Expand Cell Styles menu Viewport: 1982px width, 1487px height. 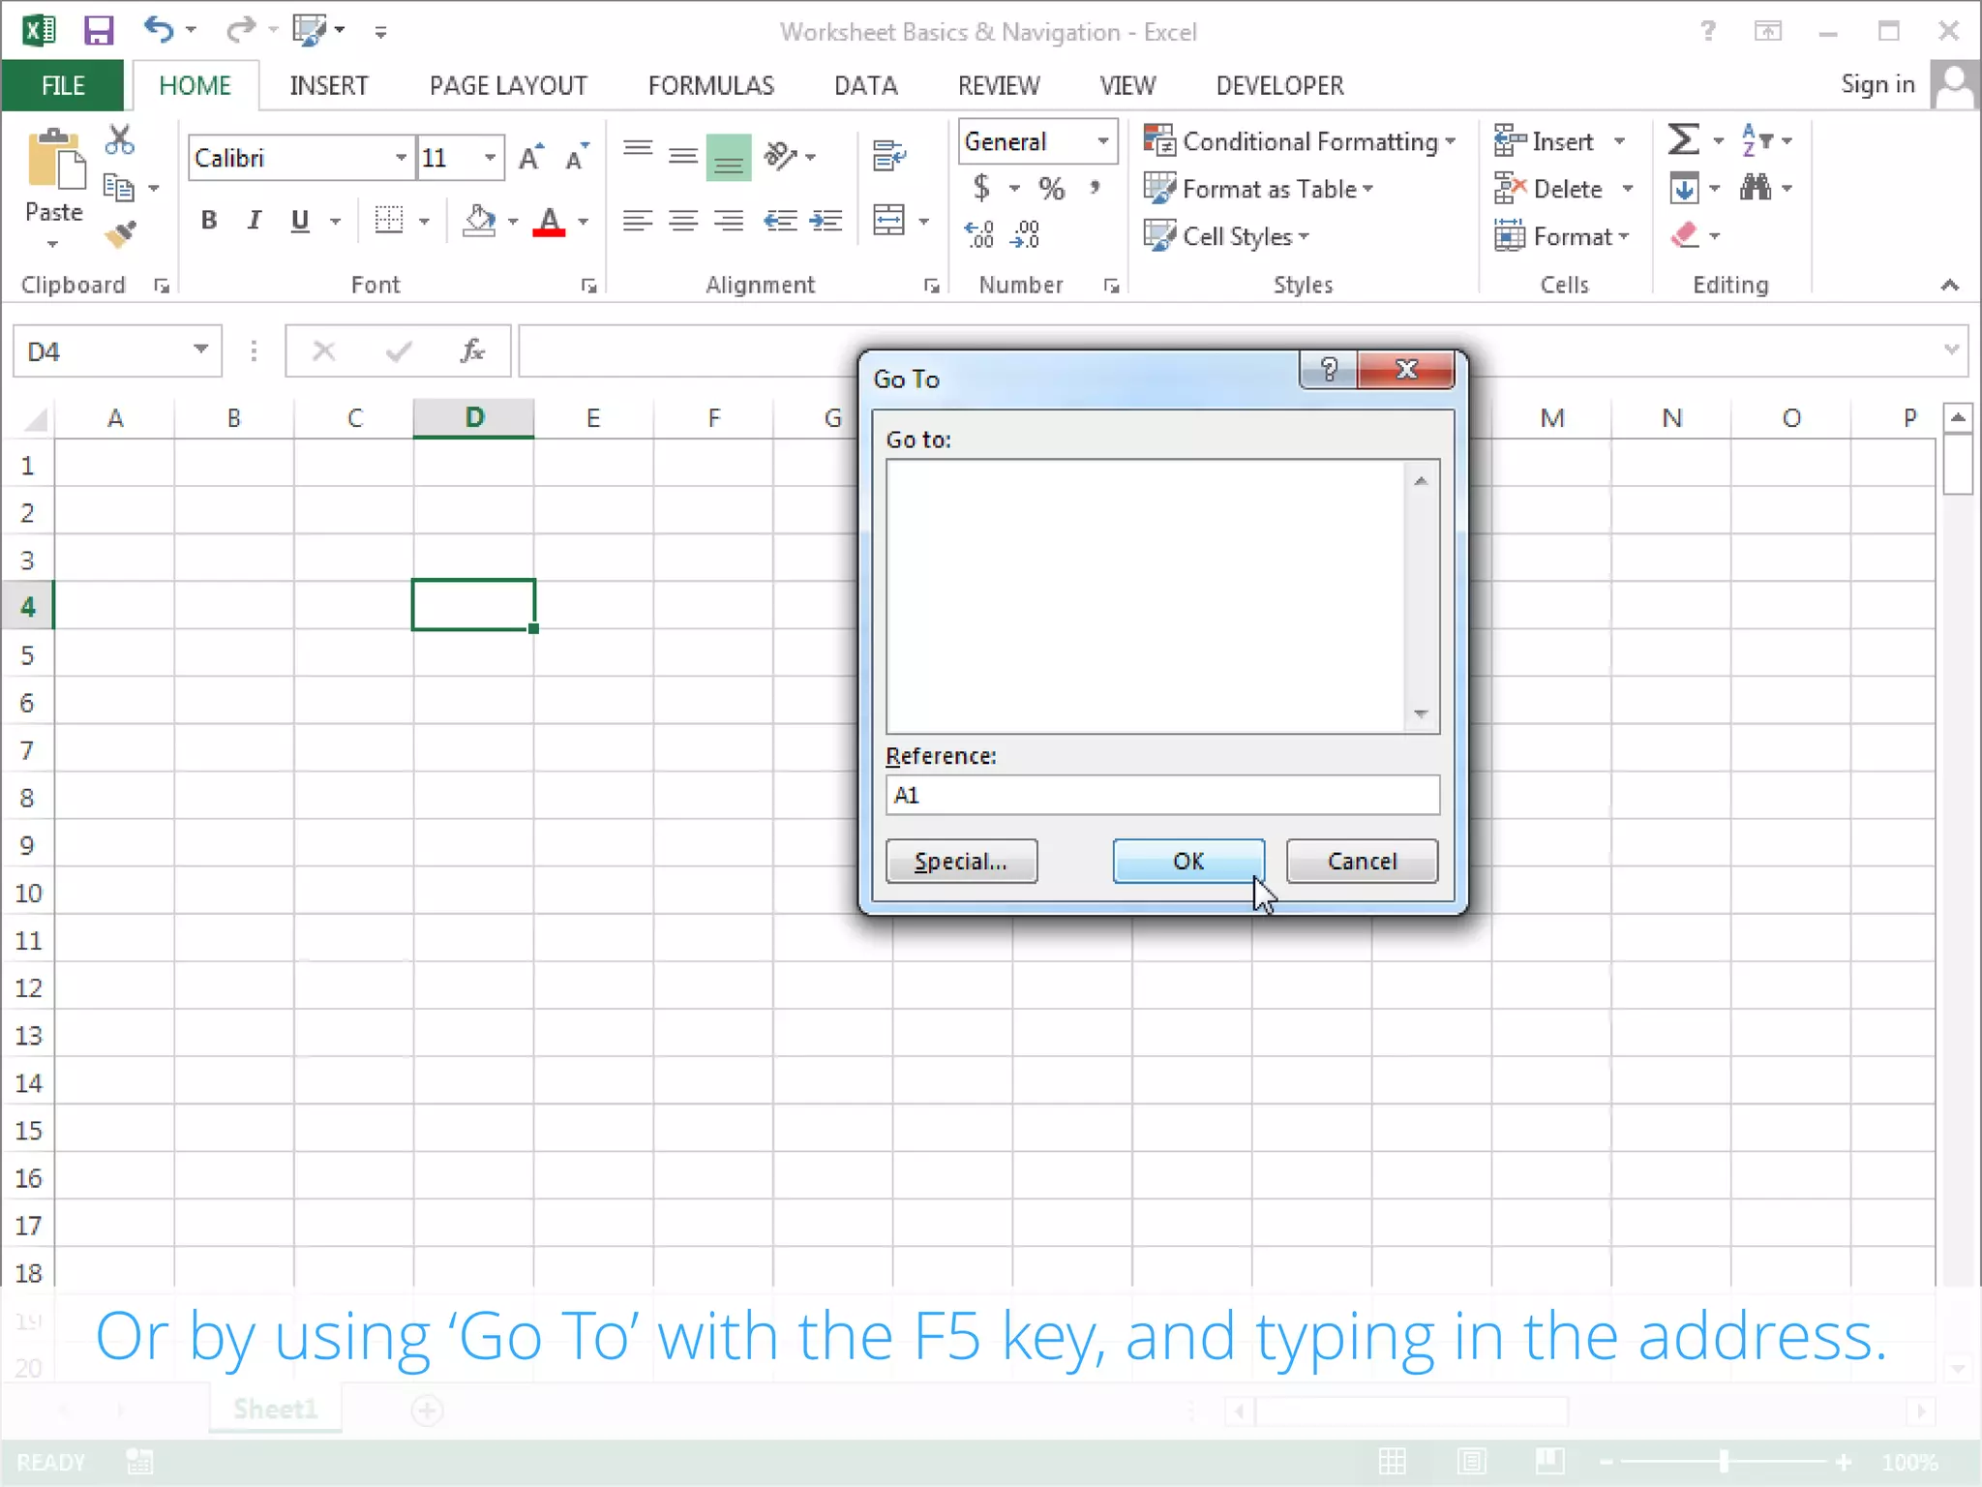[x=1226, y=236]
